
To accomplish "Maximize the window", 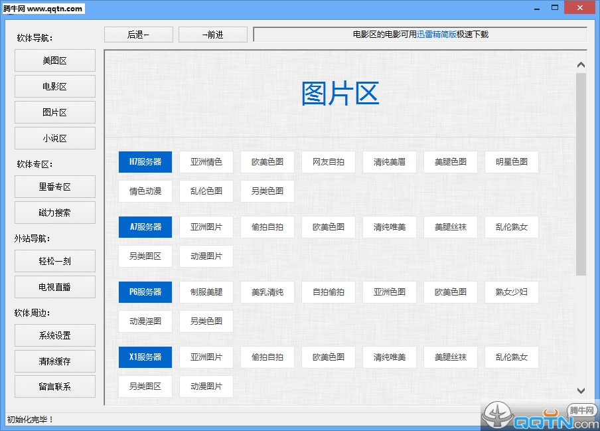I will tap(555, 8).
